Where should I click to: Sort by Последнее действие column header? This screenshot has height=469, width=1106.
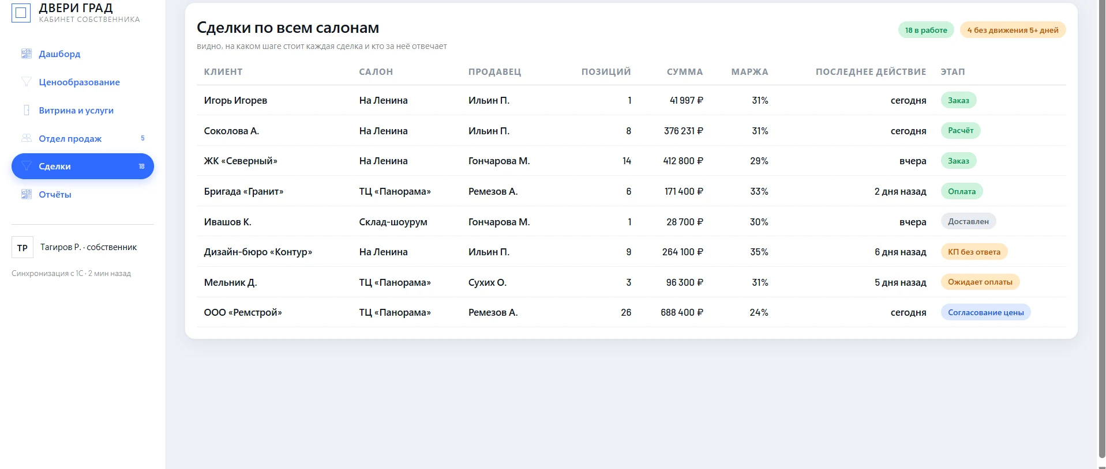[871, 72]
